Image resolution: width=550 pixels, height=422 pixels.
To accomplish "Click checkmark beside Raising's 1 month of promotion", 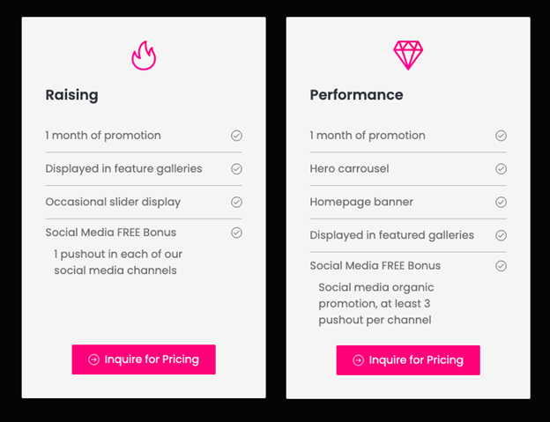I will [236, 136].
